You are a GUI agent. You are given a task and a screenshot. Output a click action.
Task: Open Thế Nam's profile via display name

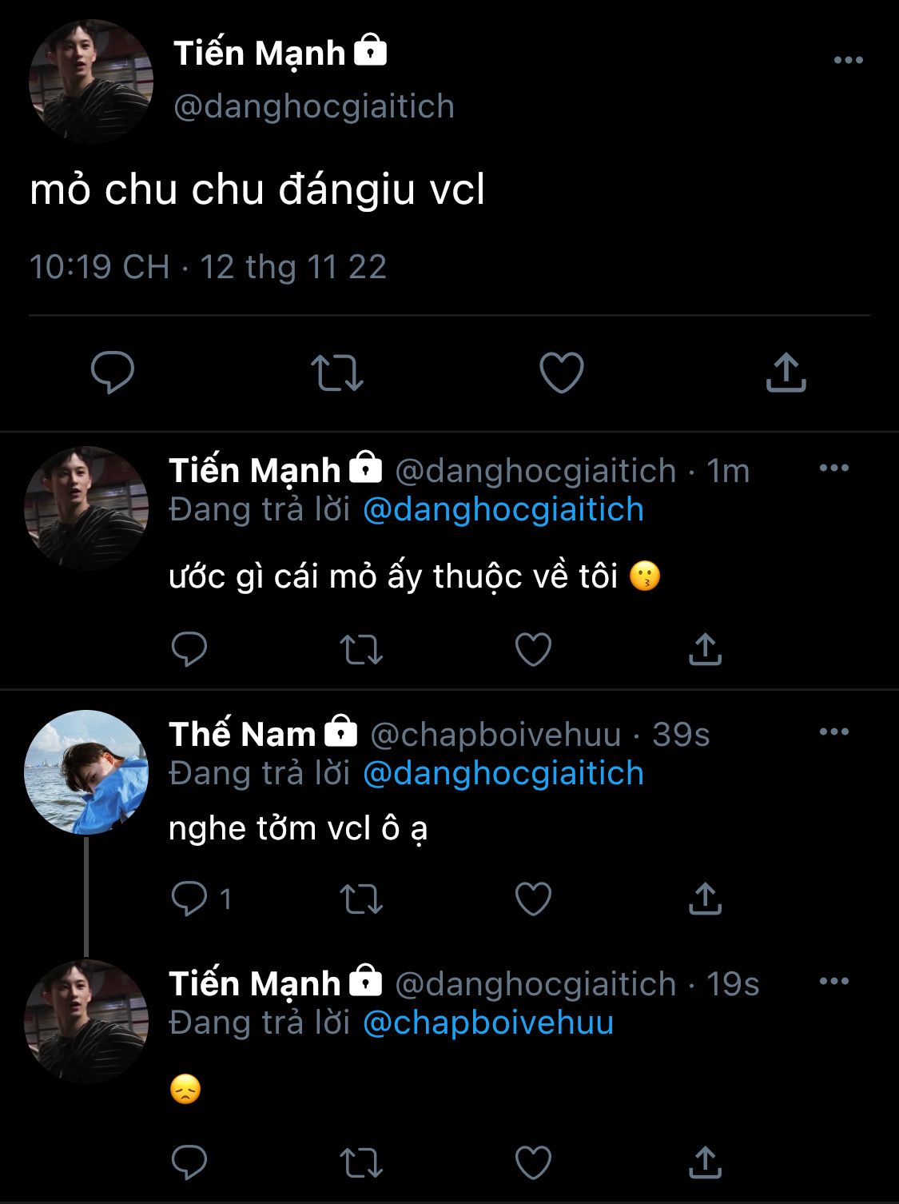point(242,735)
